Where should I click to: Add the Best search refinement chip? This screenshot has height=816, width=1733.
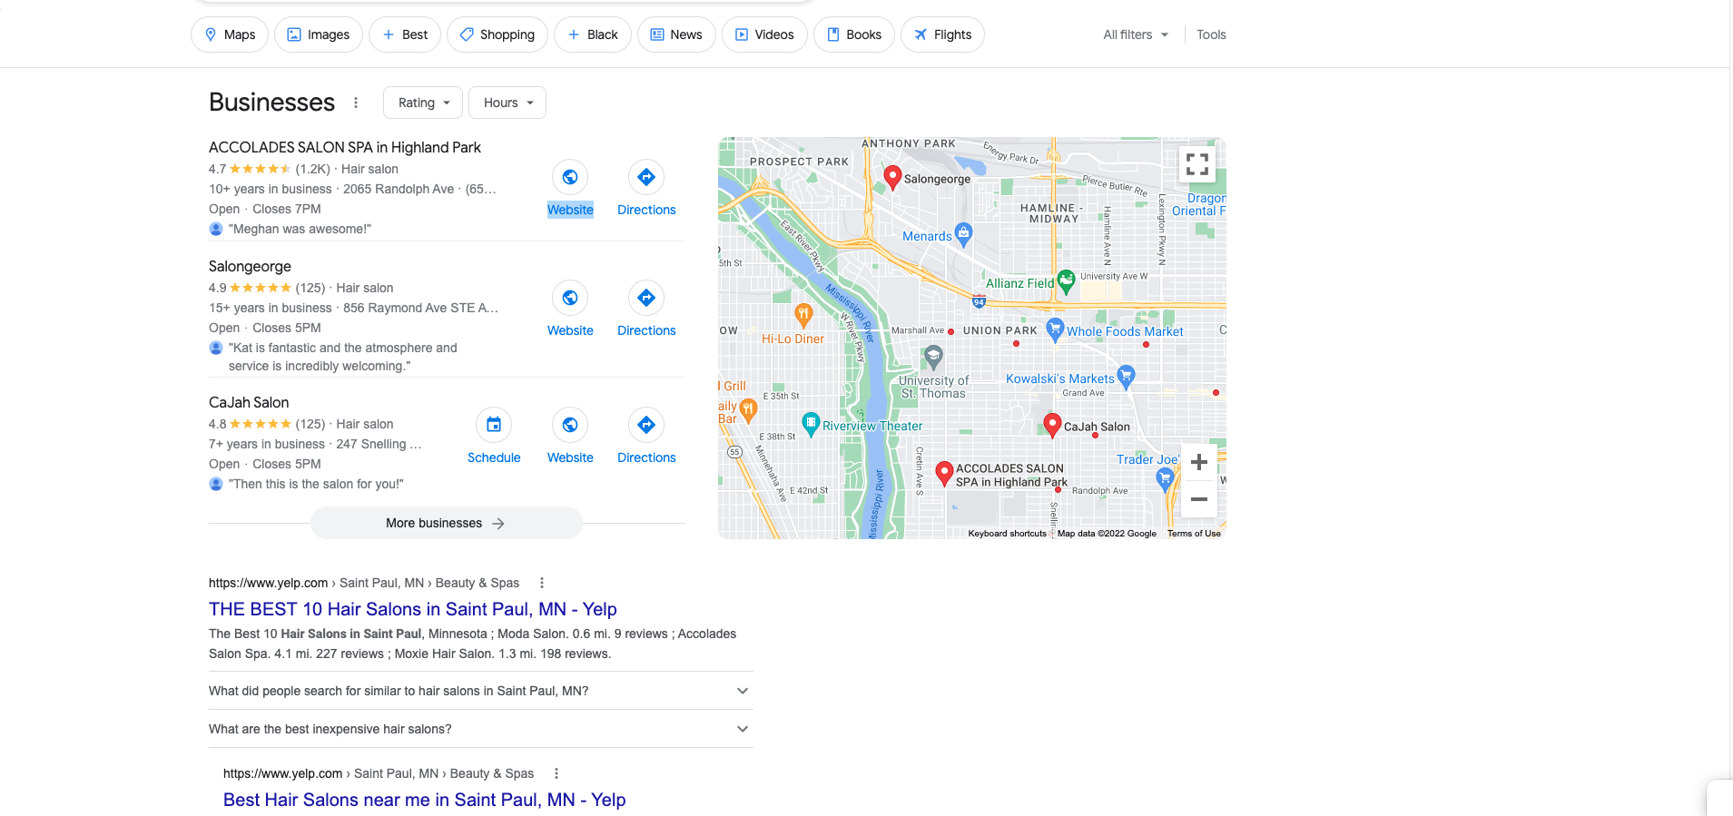click(405, 34)
